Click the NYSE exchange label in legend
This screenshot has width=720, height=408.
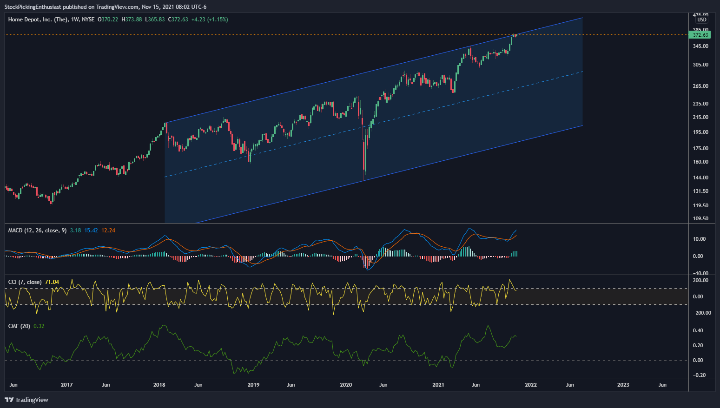click(88, 20)
